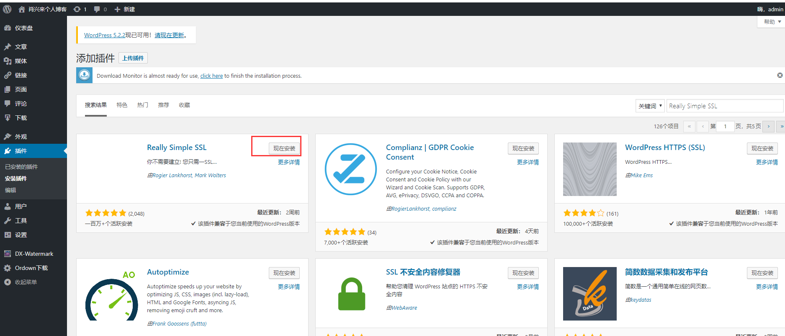785x336 pixels.
Task: Open 用户 users menu
Action: 33,206
